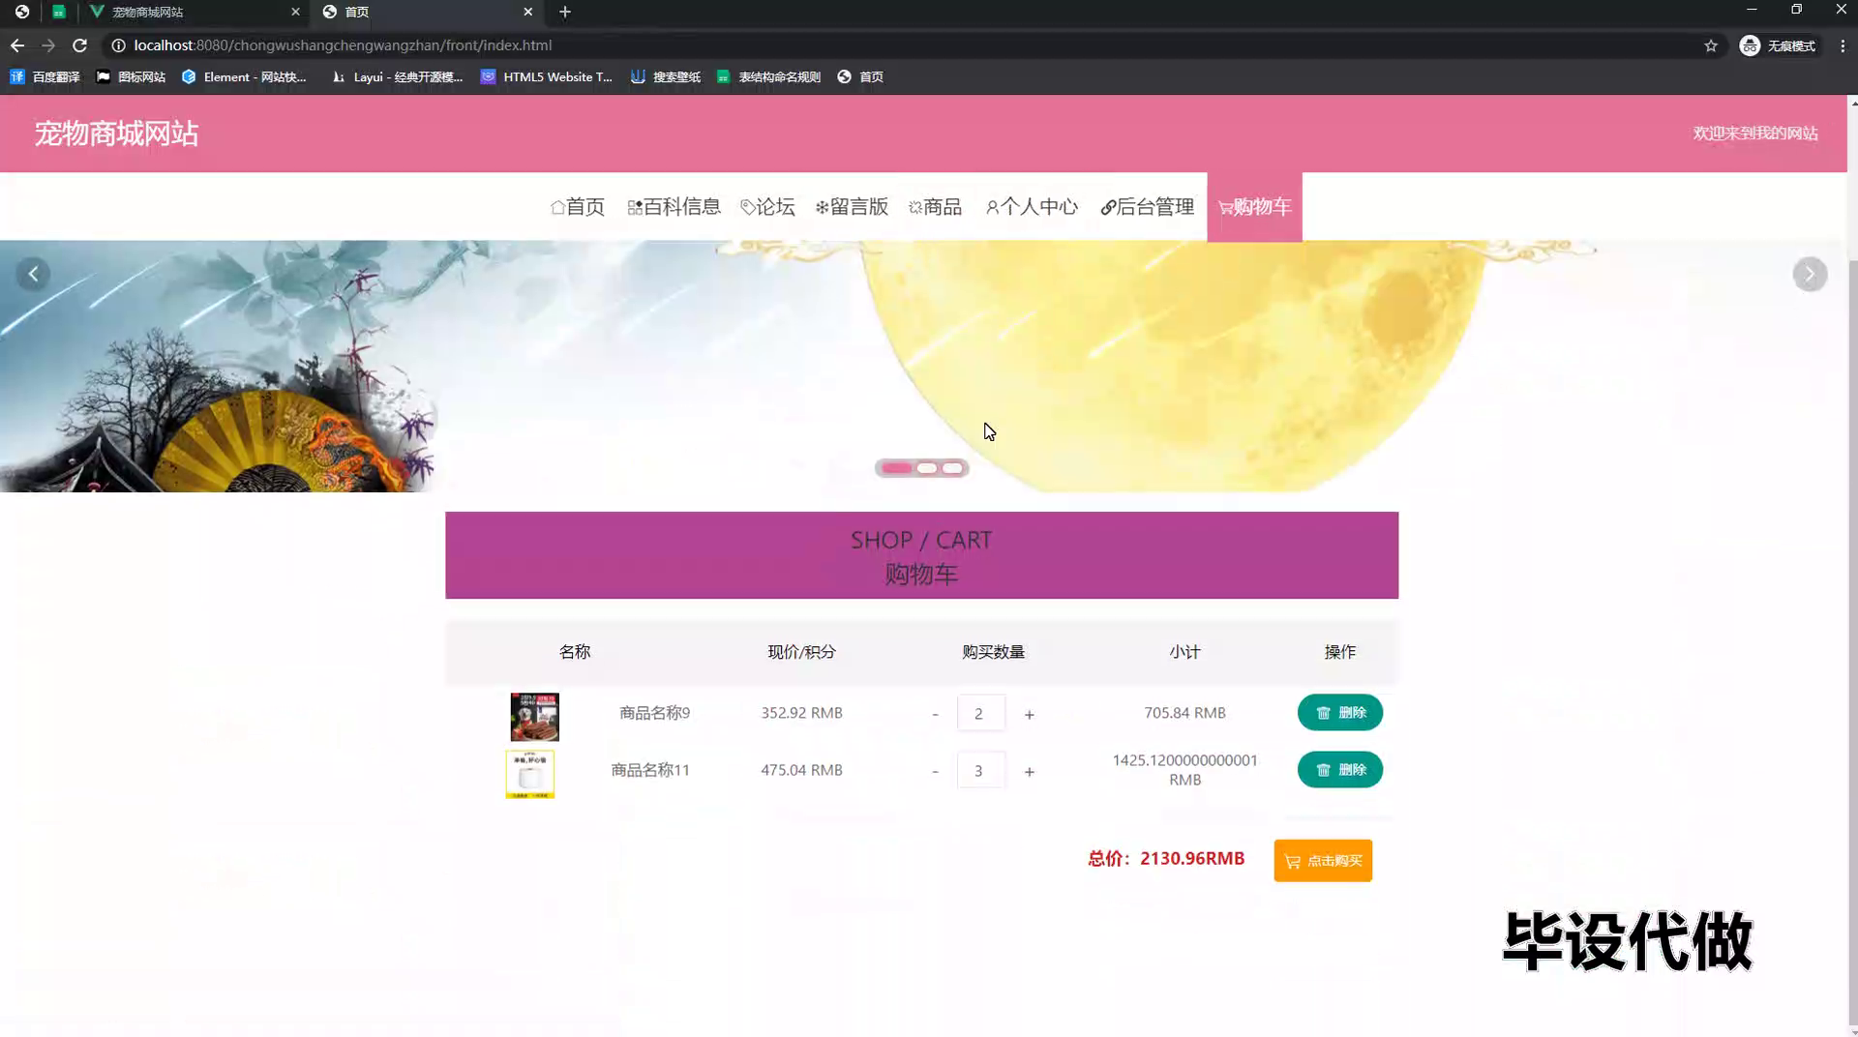Open the browser three-dot menu

tap(1843, 45)
